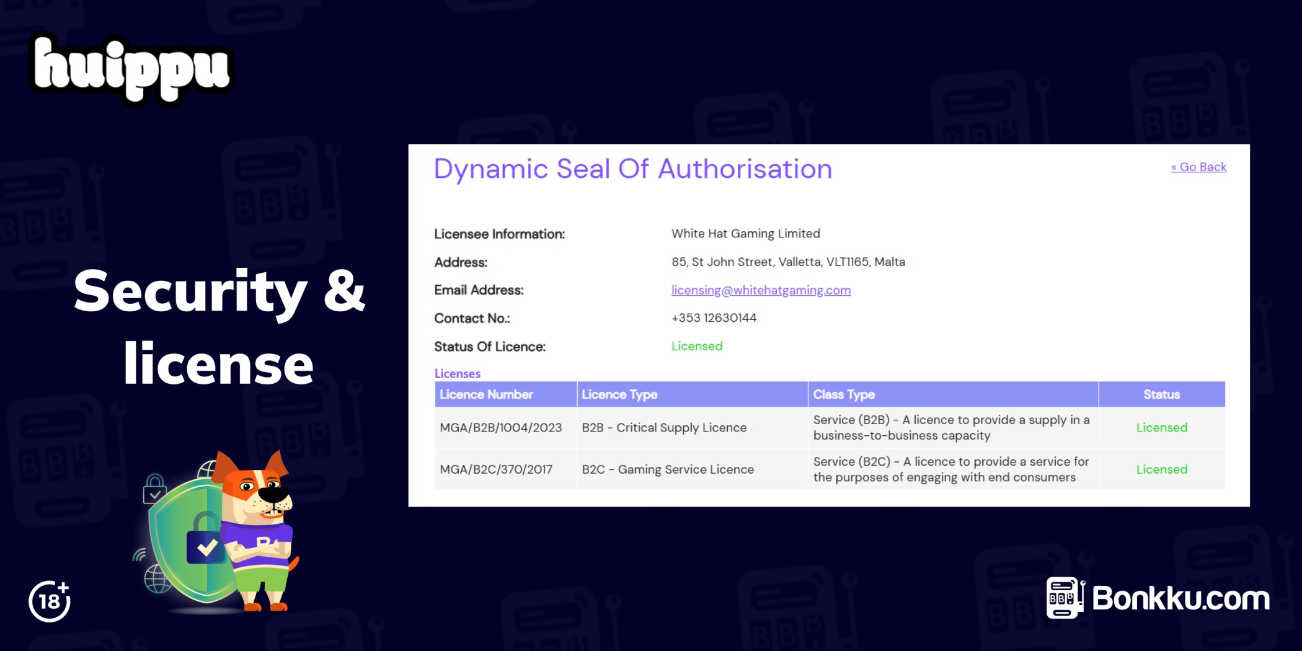This screenshot has width=1302, height=651.
Task: Click the Licenses section heading
Action: click(457, 373)
